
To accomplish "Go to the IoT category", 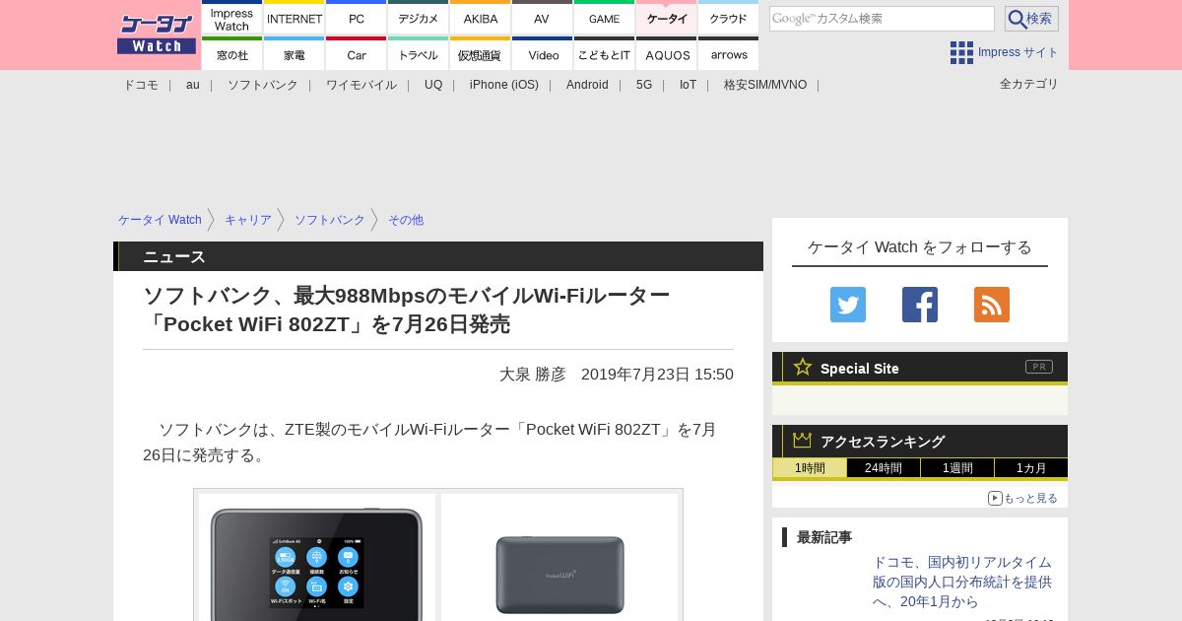I will point(688,85).
